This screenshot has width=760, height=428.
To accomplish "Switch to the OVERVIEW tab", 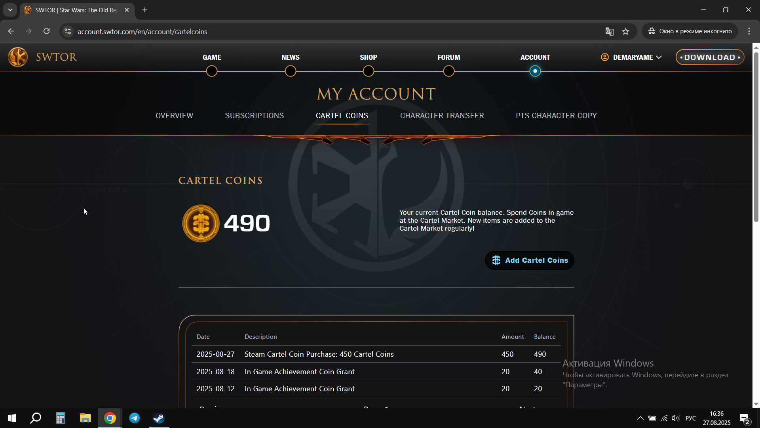I will pos(175,116).
